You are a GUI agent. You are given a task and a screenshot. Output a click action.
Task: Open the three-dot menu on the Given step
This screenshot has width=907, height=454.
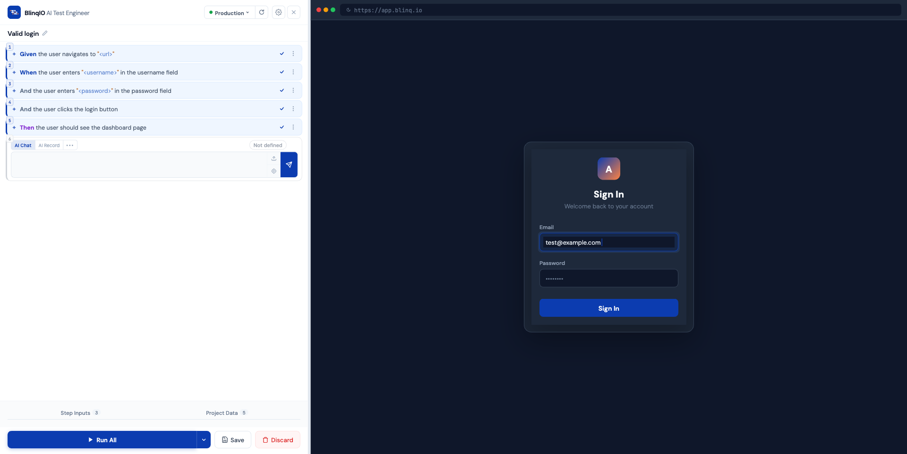[x=293, y=54]
